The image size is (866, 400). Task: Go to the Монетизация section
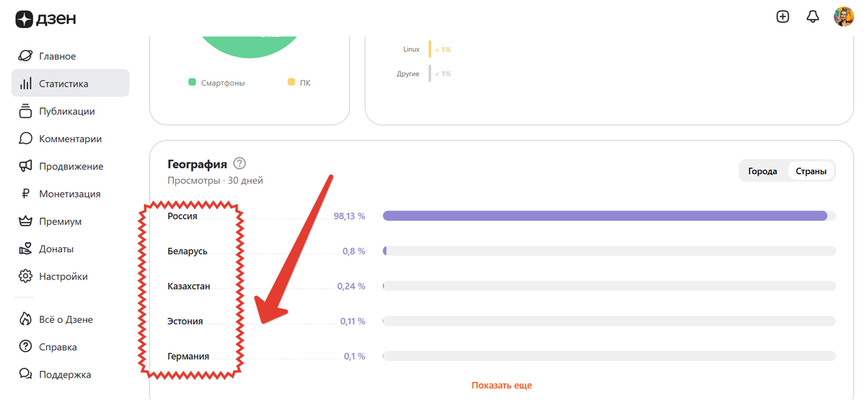tap(69, 194)
